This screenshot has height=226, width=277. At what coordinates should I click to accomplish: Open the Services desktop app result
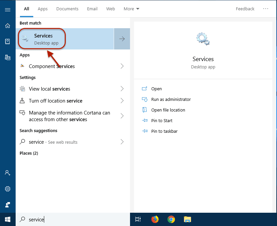(65, 39)
